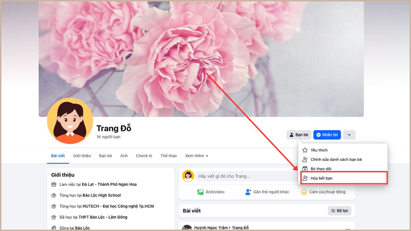The height and width of the screenshot is (231, 411).
Task: Click graduation cap icon beside HUTECH
Action: click(x=54, y=206)
